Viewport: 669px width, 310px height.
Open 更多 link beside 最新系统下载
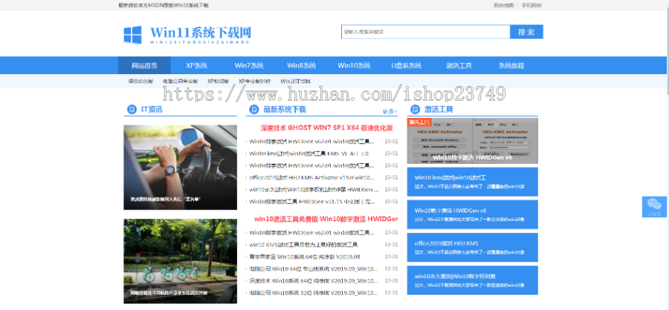tap(390, 111)
